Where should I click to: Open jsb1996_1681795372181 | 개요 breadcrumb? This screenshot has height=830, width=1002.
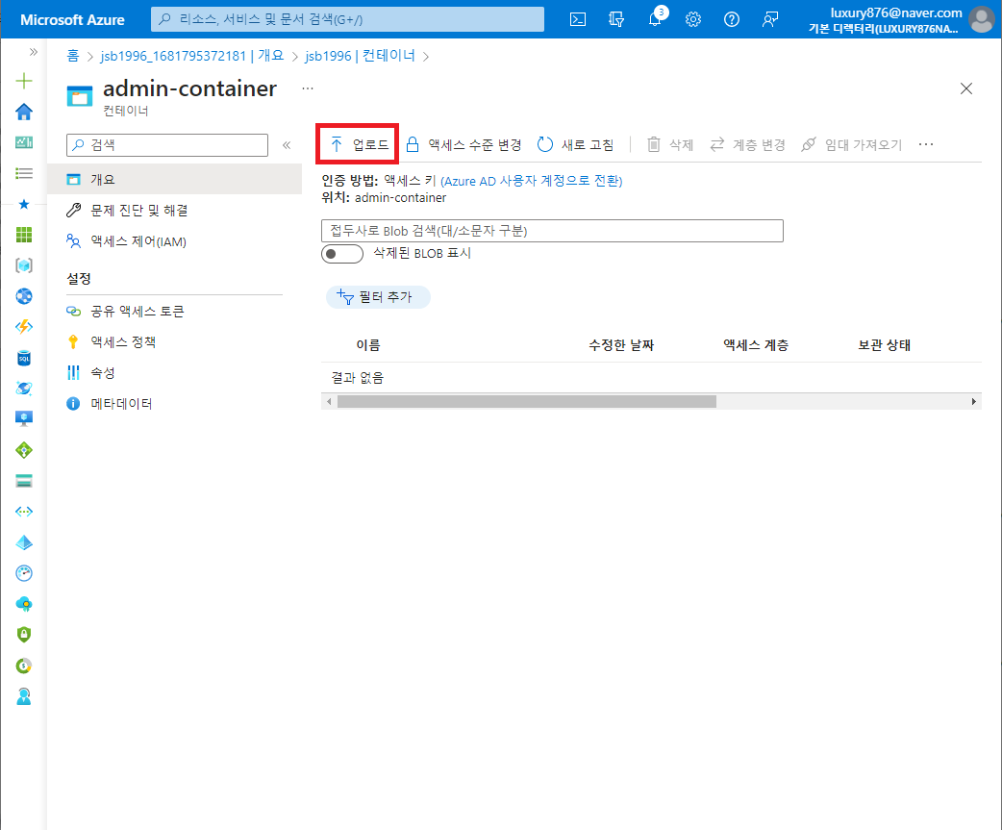point(192,56)
